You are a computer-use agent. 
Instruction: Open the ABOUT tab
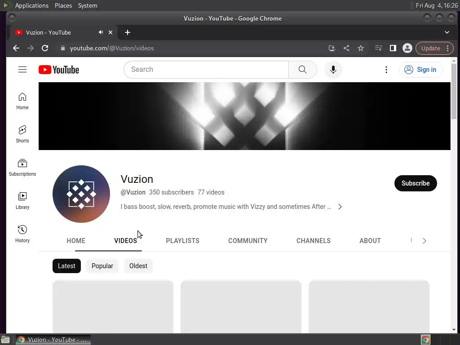370,241
